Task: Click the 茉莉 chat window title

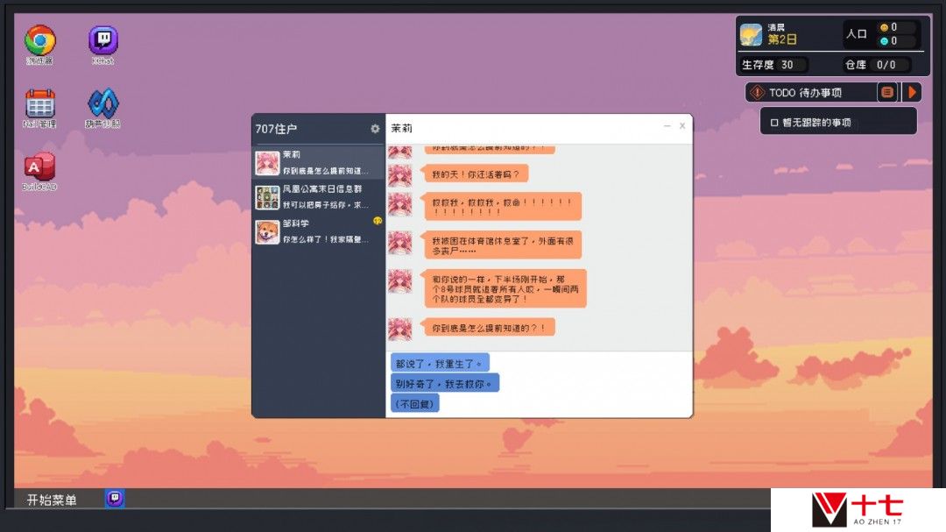Action: (402, 128)
